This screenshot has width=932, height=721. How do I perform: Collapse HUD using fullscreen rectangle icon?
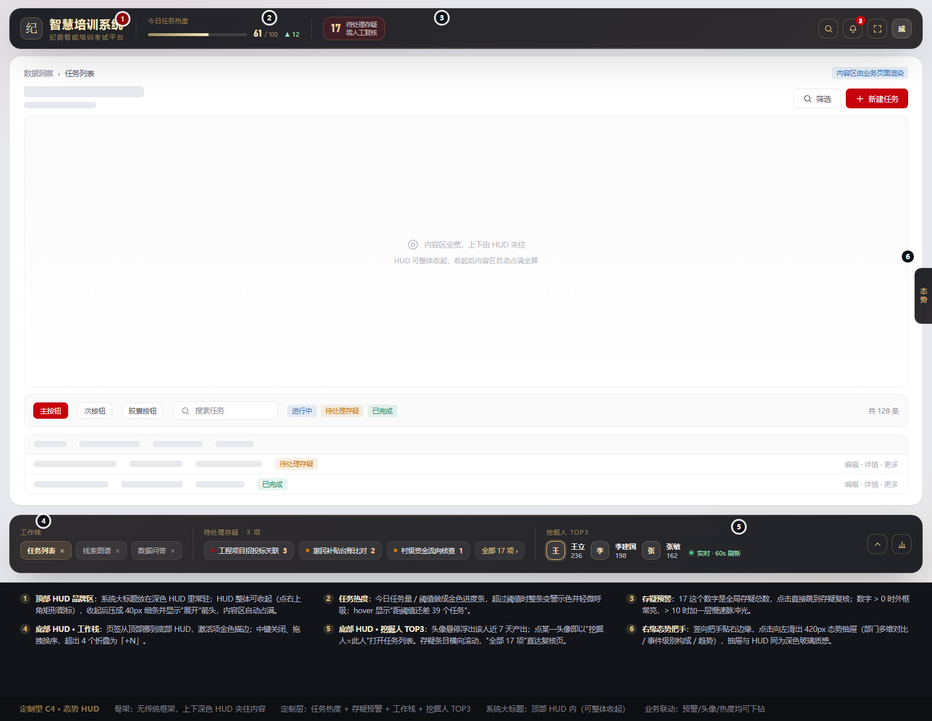pyautogui.click(x=877, y=29)
